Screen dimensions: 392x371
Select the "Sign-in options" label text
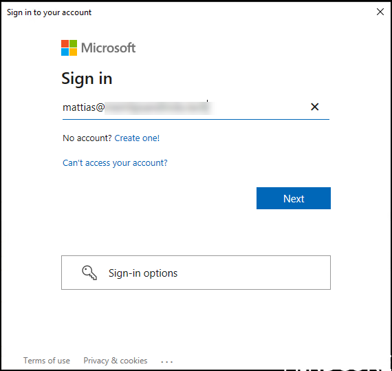click(x=143, y=273)
